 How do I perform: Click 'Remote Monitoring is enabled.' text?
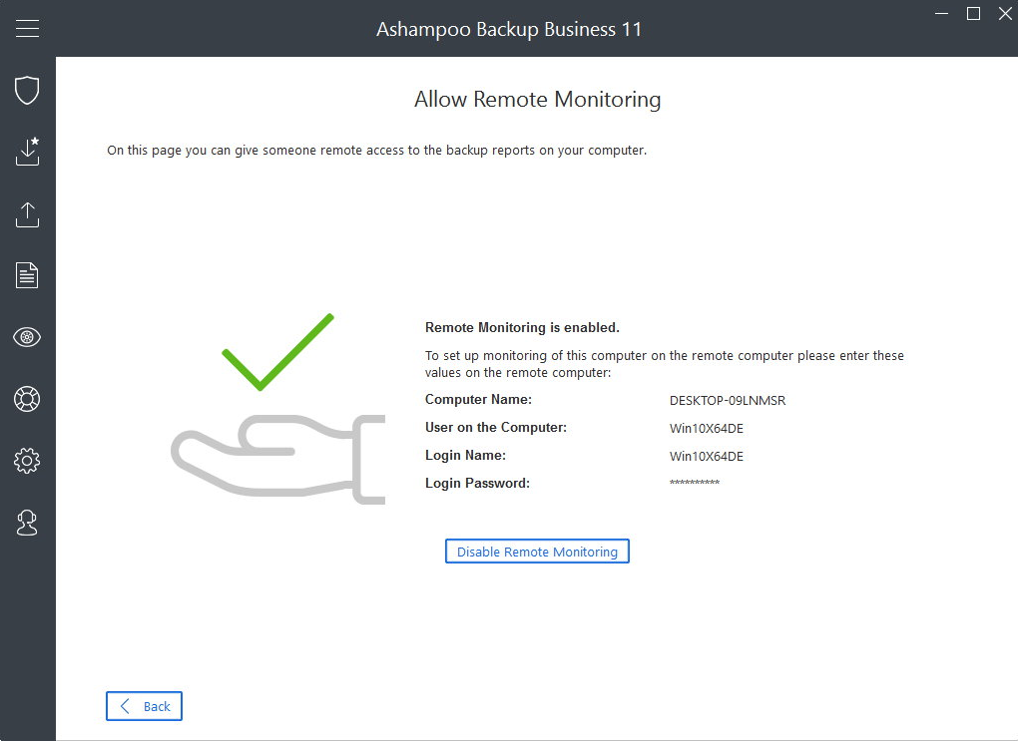click(522, 328)
